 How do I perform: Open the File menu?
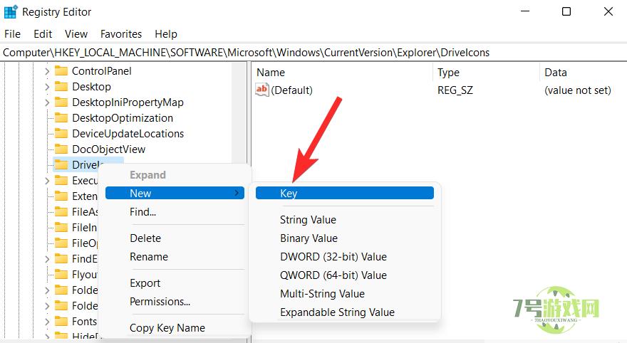pos(12,34)
